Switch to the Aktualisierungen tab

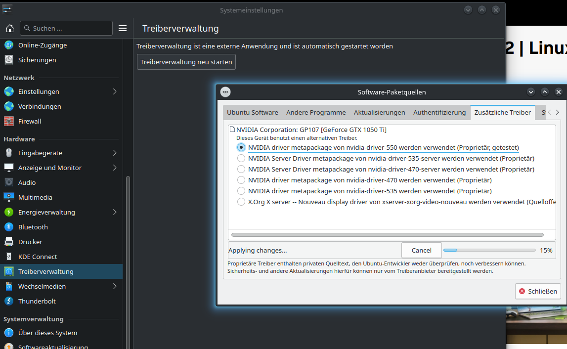[379, 113]
